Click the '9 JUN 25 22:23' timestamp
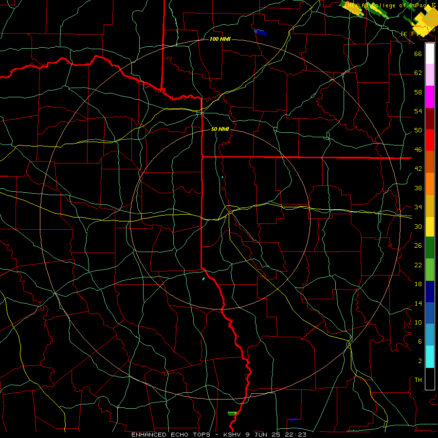 [x=276, y=435]
